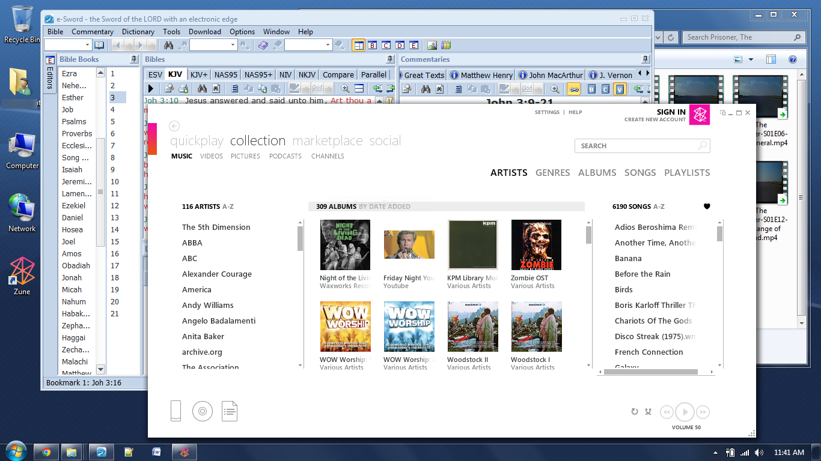Pin the Bibles panel
821x461 pixels.
pyautogui.click(x=391, y=59)
